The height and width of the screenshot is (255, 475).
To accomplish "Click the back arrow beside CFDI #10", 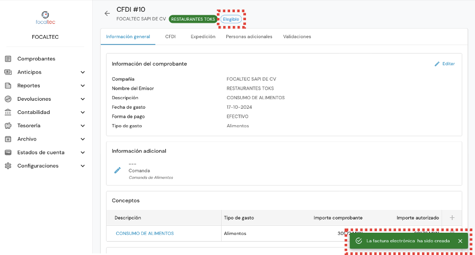I will (x=107, y=13).
